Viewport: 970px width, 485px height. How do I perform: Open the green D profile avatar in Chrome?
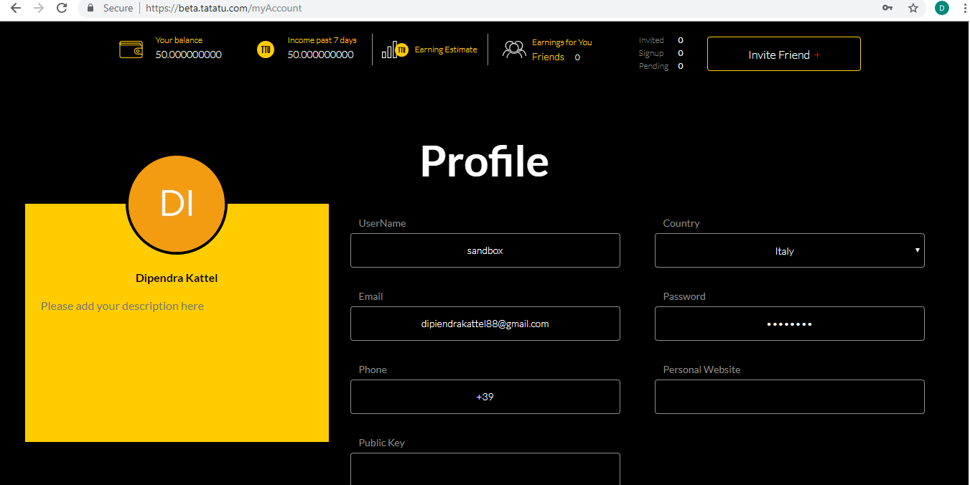click(941, 8)
